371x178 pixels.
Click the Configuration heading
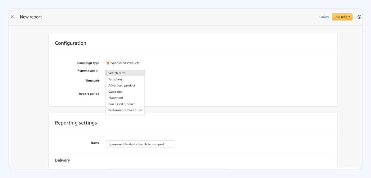pyautogui.click(x=70, y=43)
